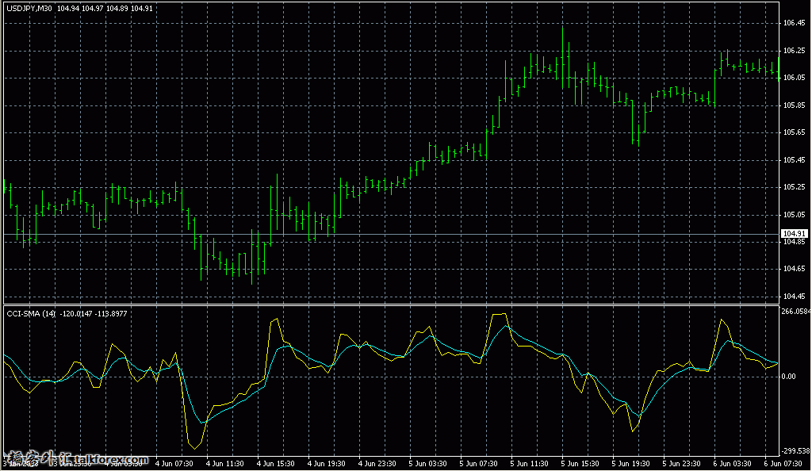Click the 4 Jun 19:30 time label

(x=326, y=464)
